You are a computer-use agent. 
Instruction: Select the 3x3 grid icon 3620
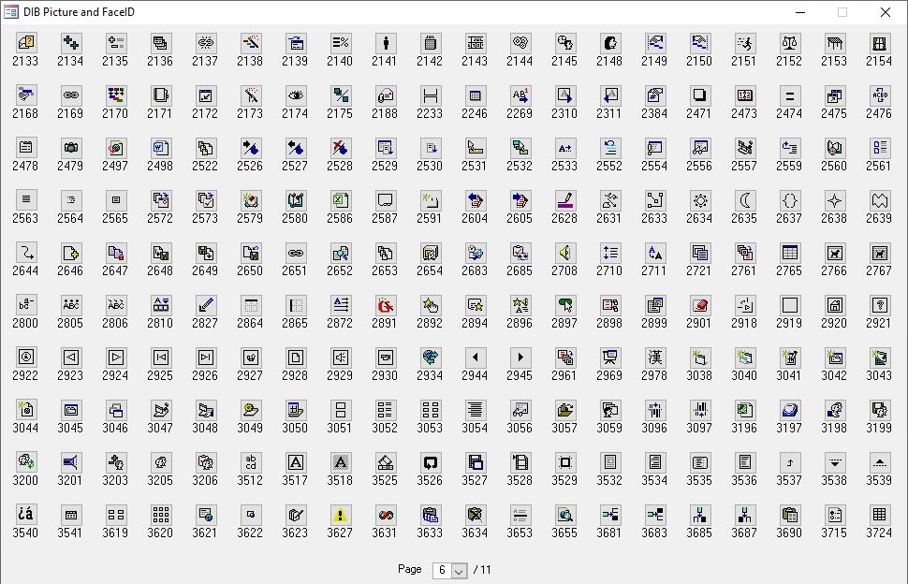tap(160, 515)
